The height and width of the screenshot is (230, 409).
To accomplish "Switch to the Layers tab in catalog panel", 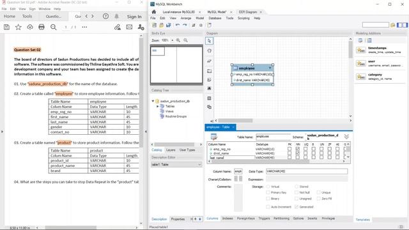I will 171,150.
